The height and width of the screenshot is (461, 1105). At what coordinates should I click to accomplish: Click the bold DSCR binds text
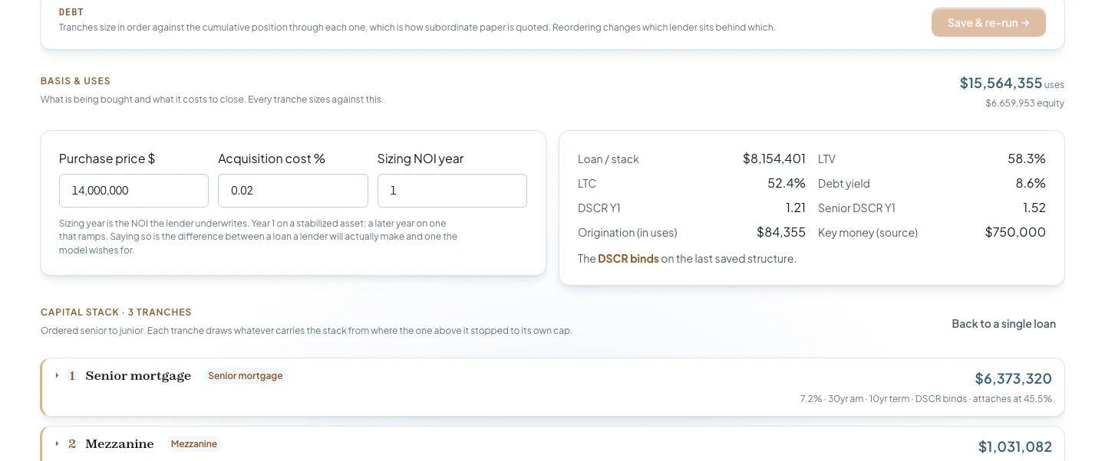(x=628, y=259)
